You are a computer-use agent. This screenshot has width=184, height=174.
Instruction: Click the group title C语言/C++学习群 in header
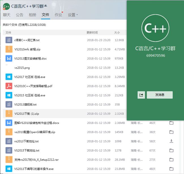(27, 6)
